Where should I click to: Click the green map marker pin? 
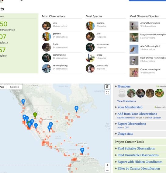35,115
